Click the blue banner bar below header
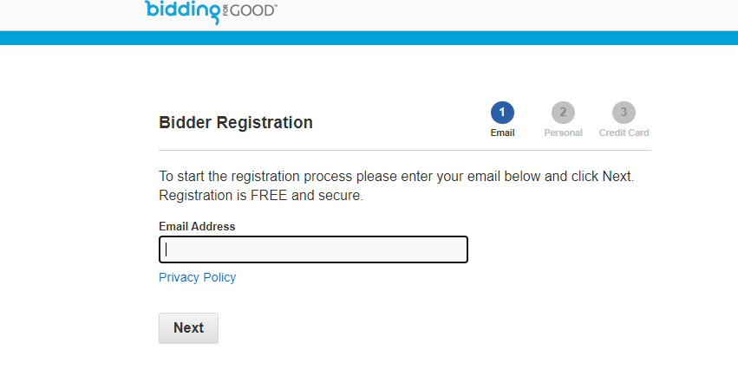Image resolution: width=738 pixels, height=382 pixels. (x=369, y=38)
